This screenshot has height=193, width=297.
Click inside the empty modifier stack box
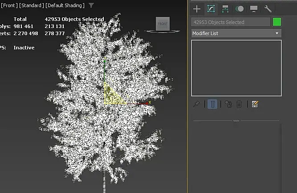(x=236, y=68)
